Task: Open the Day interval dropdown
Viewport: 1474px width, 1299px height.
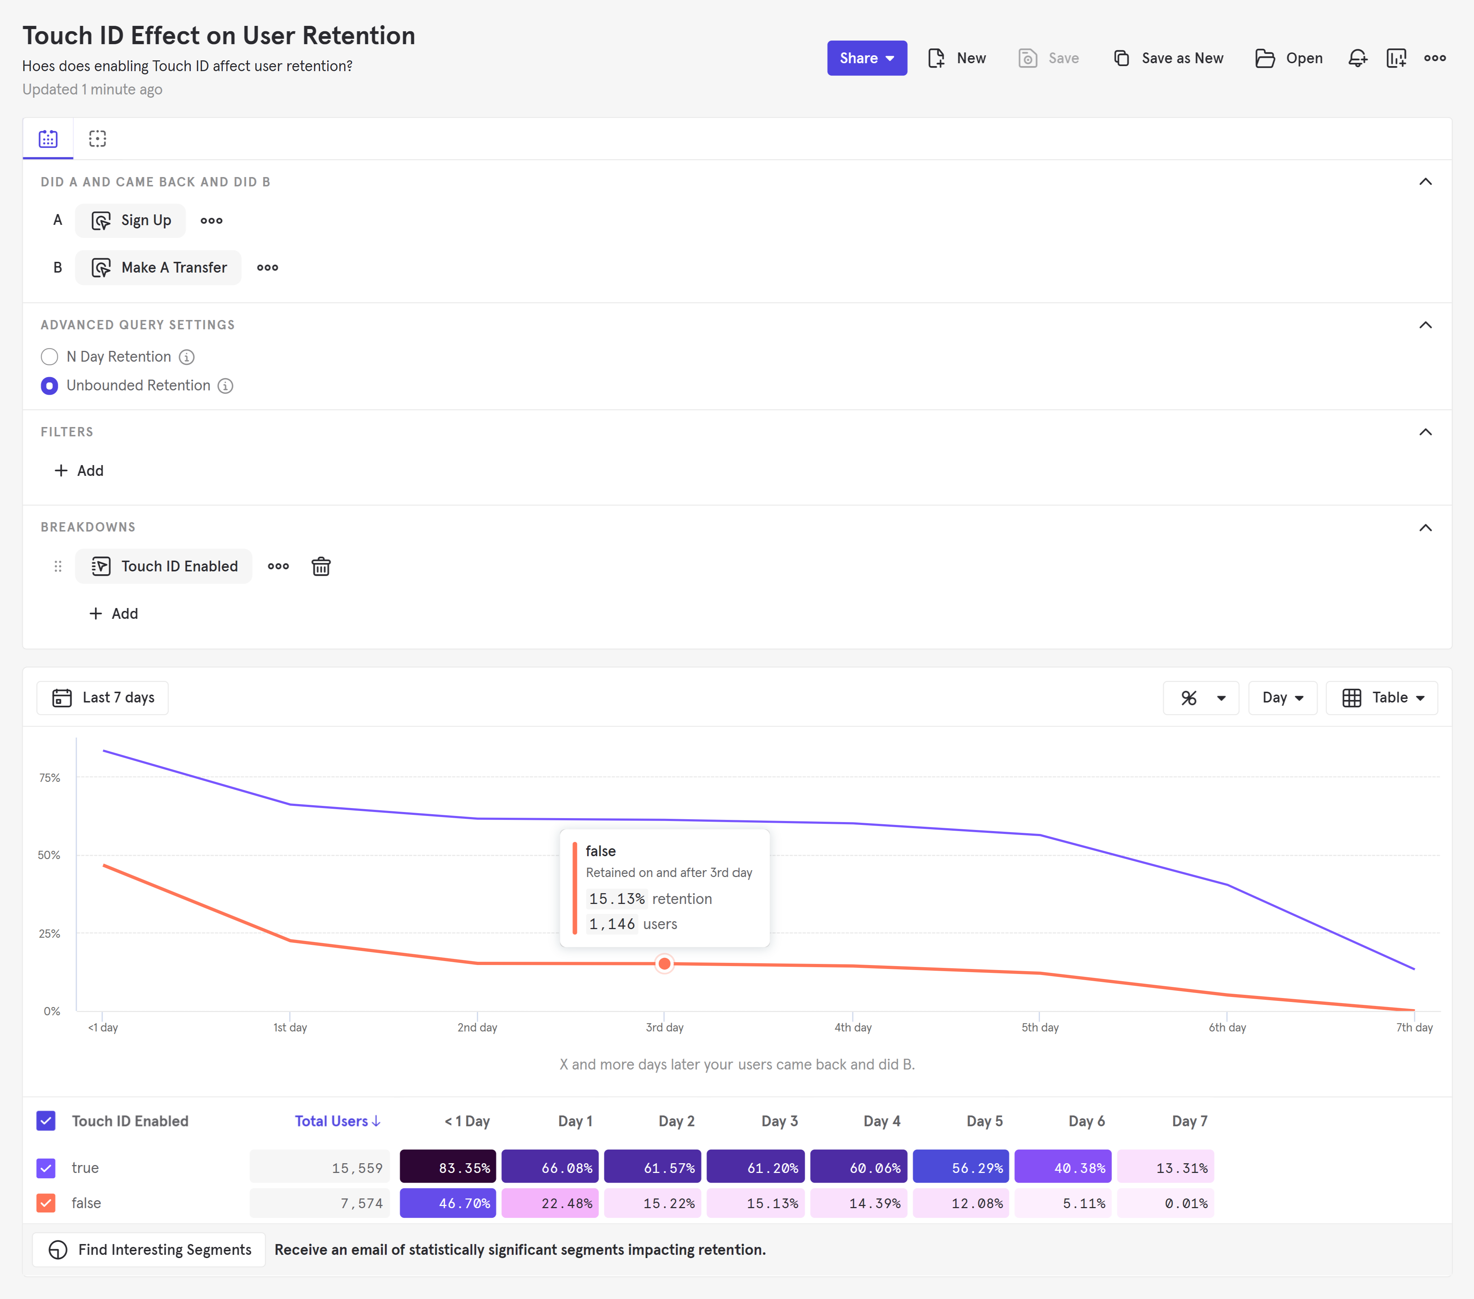Action: click(1282, 698)
